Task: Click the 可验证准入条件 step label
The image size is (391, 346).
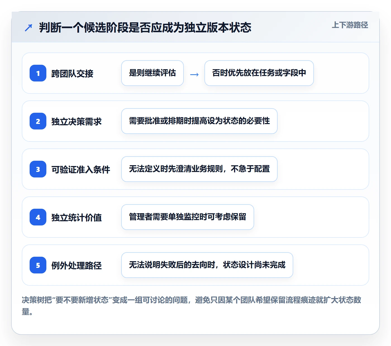Action: point(81,170)
